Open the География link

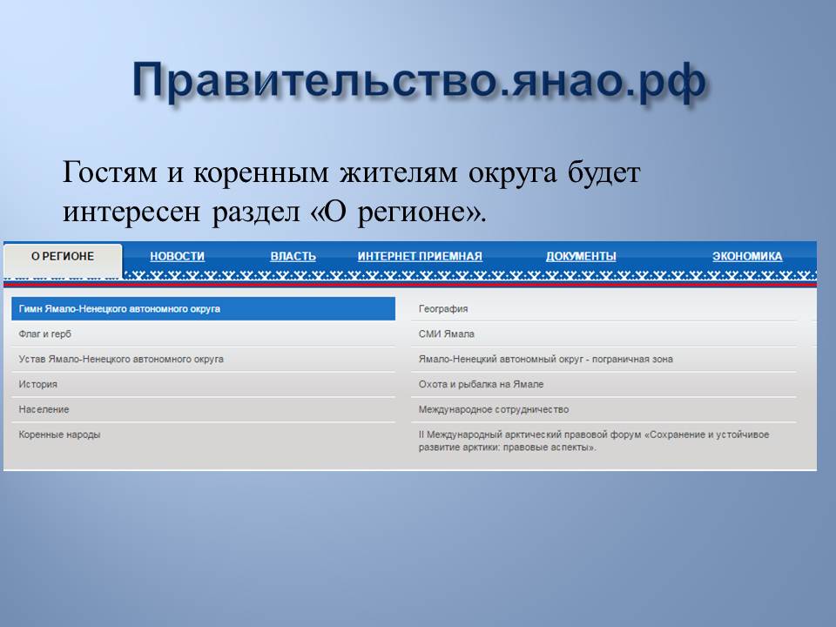(x=443, y=308)
